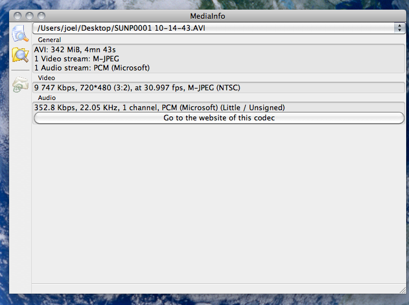
Task: Close the MediaInfo window
Action: coord(18,16)
